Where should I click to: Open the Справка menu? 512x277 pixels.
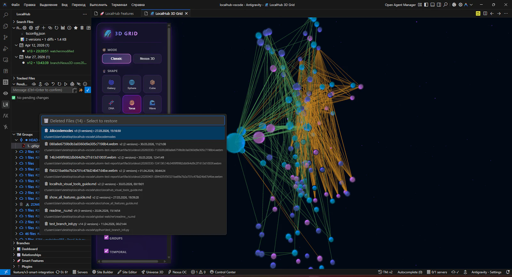coord(138,5)
